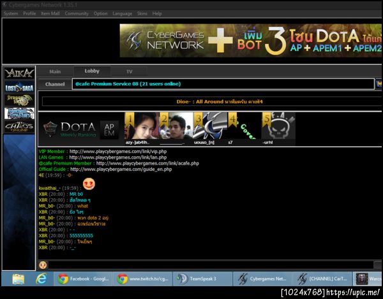
Task: Open rank 5 player -urhl skull avatar
Action: pos(278,126)
